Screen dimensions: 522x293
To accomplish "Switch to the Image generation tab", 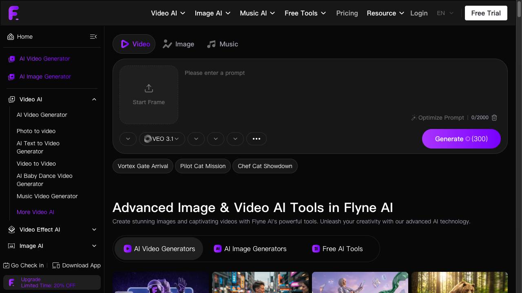I will pos(179,44).
